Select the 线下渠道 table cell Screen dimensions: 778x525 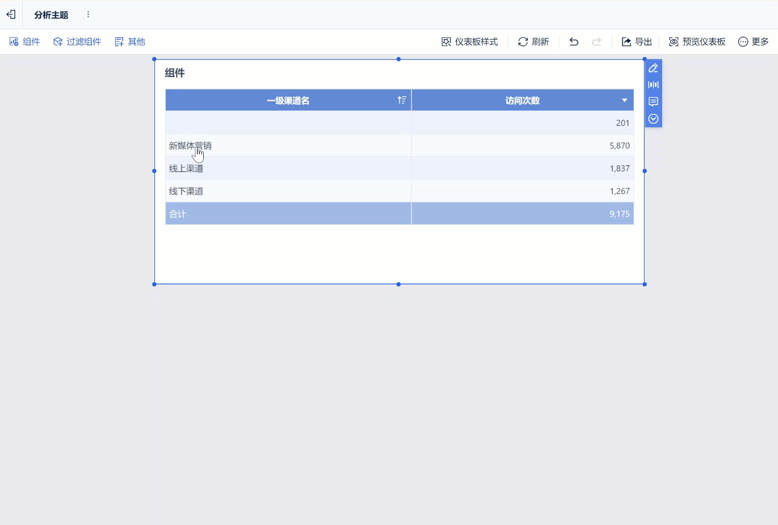tap(288, 191)
